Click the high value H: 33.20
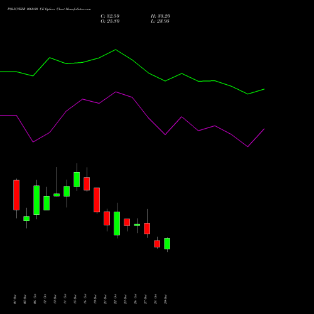The height and width of the screenshot is (314, 314). tap(161, 16)
